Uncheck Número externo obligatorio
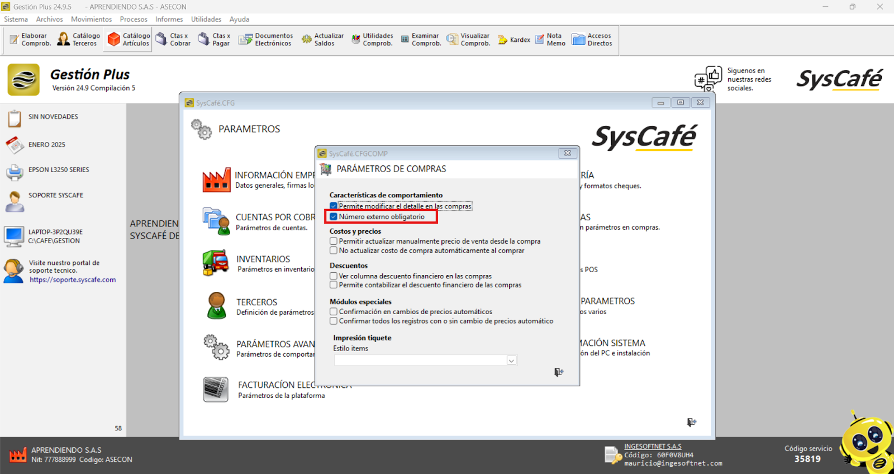The height and width of the screenshot is (474, 894). click(334, 217)
